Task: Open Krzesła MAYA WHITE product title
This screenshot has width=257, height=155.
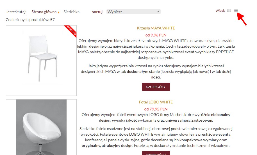Action: pos(156,28)
